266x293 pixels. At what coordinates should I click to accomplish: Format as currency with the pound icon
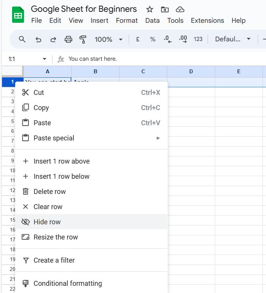[x=138, y=39]
